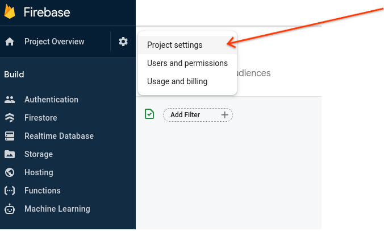Click the Add Filter chip label
The width and height of the screenshot is (384, 231).
pos(185,115)
